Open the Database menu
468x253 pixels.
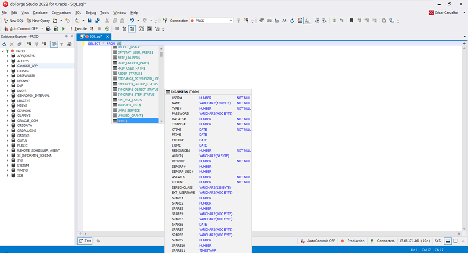coord(40,13)
